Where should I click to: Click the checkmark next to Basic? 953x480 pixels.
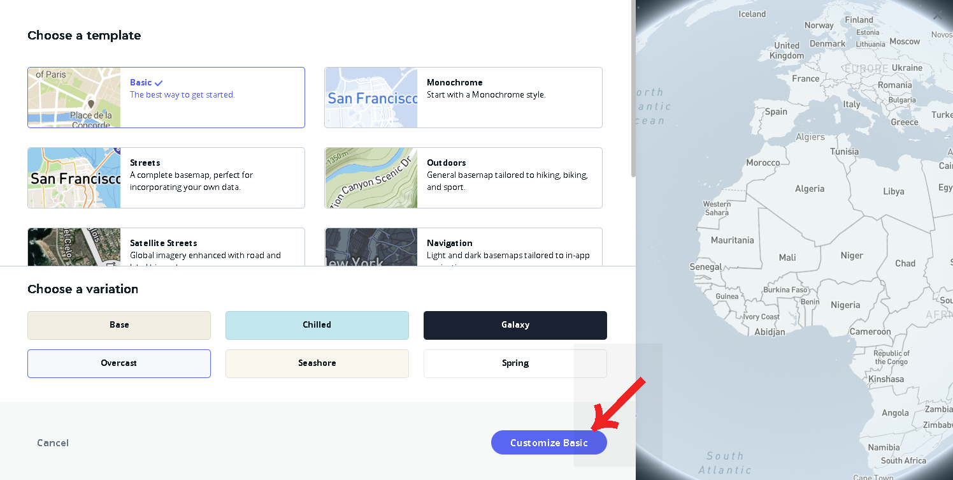[159, 83]
